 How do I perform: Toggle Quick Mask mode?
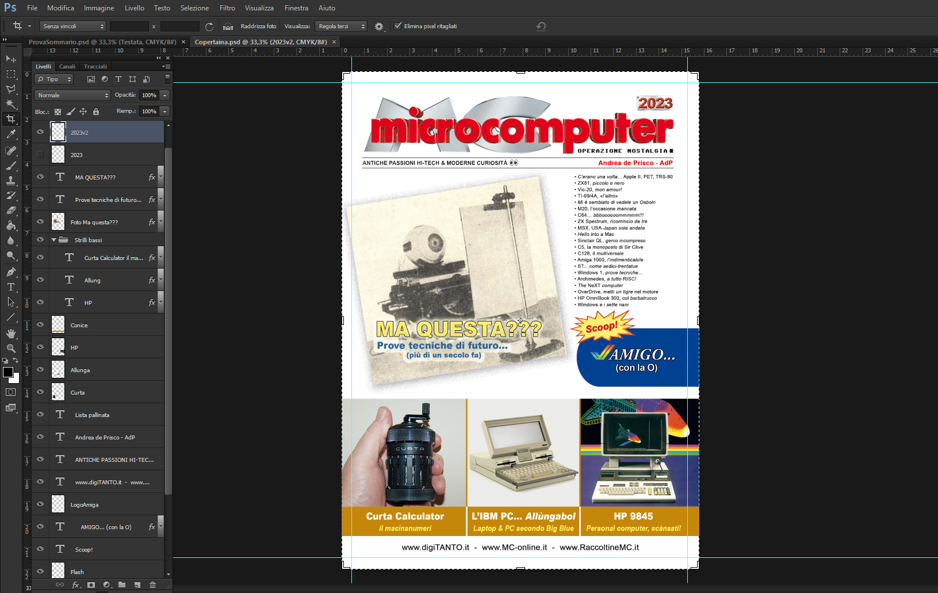click(11, 392)
